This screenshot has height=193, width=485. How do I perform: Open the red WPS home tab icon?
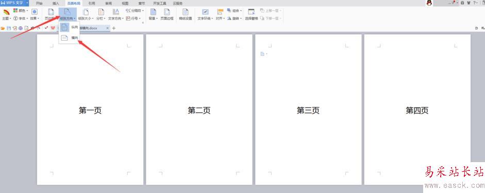tap(53, 28)
